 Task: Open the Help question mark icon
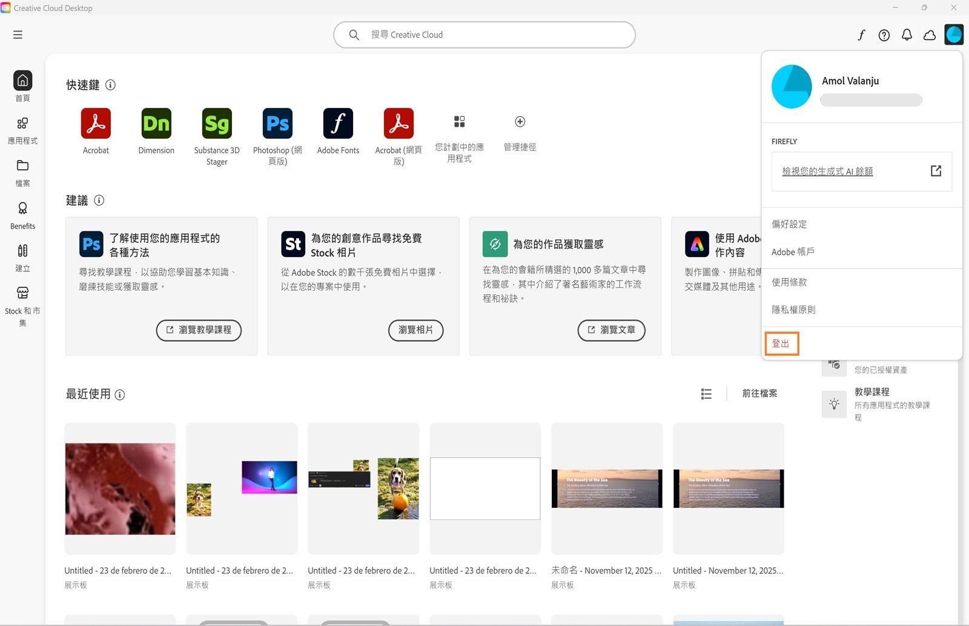pos(884,35)
